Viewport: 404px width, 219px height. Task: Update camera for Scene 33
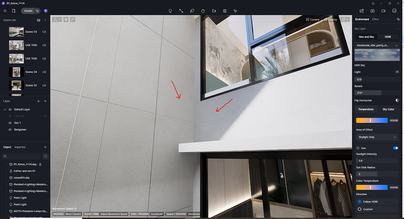pos(44,32)
